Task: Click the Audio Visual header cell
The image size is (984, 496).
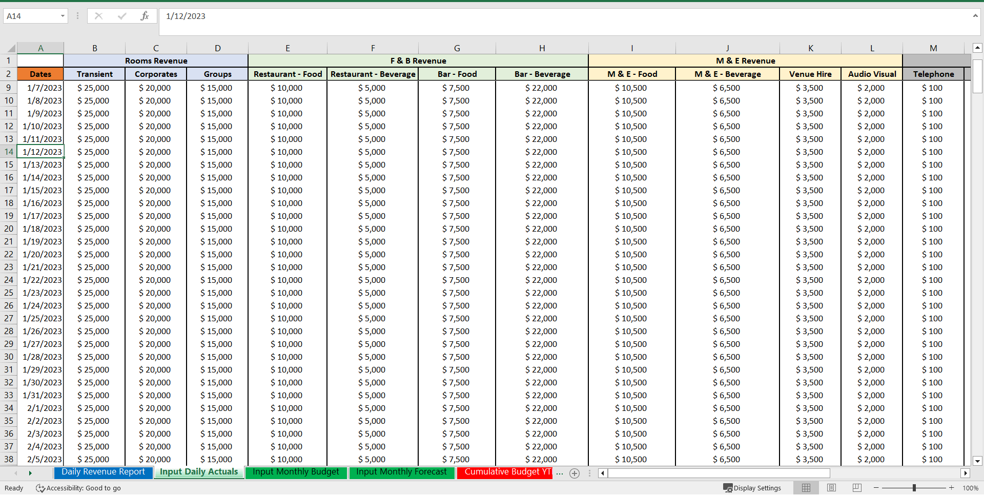Action: [x=872, y=74]
